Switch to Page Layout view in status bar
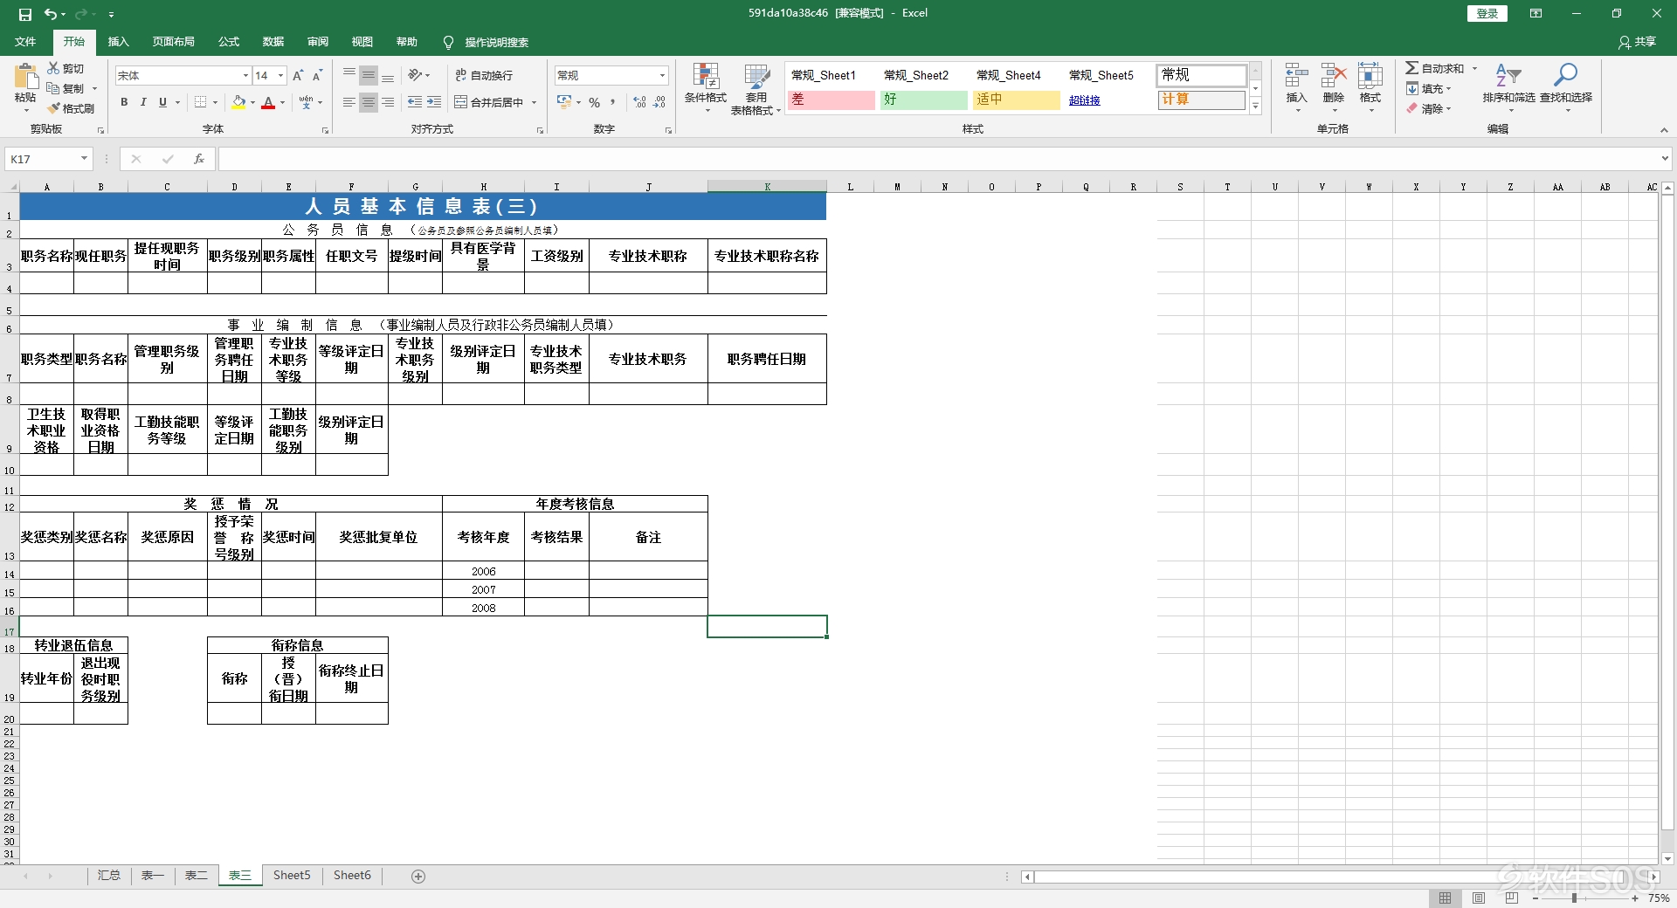This screenshot has height=908, width=1677. pyautogui.click(x=1479, y=898)
